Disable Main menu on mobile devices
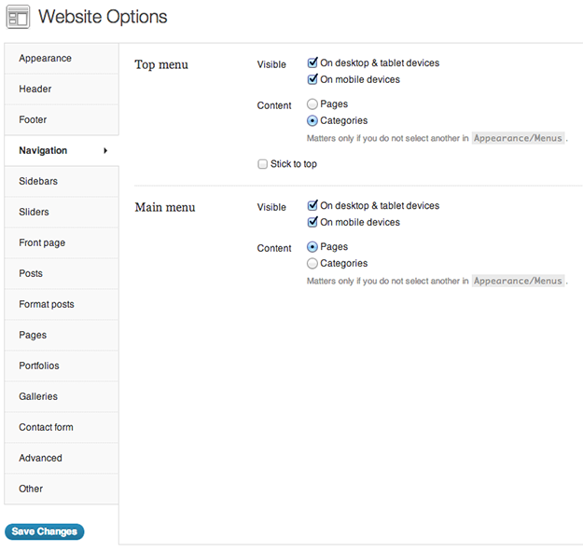Screen dimensions: 583x552 pyautogui.click(x=312, y=223)
